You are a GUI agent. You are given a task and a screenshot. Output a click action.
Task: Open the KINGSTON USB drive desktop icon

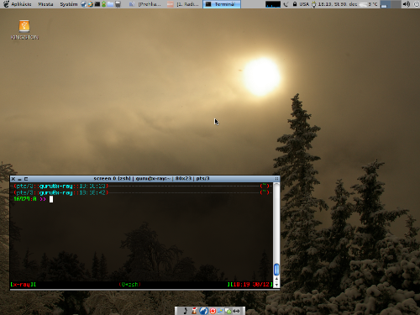coord(24,26)
